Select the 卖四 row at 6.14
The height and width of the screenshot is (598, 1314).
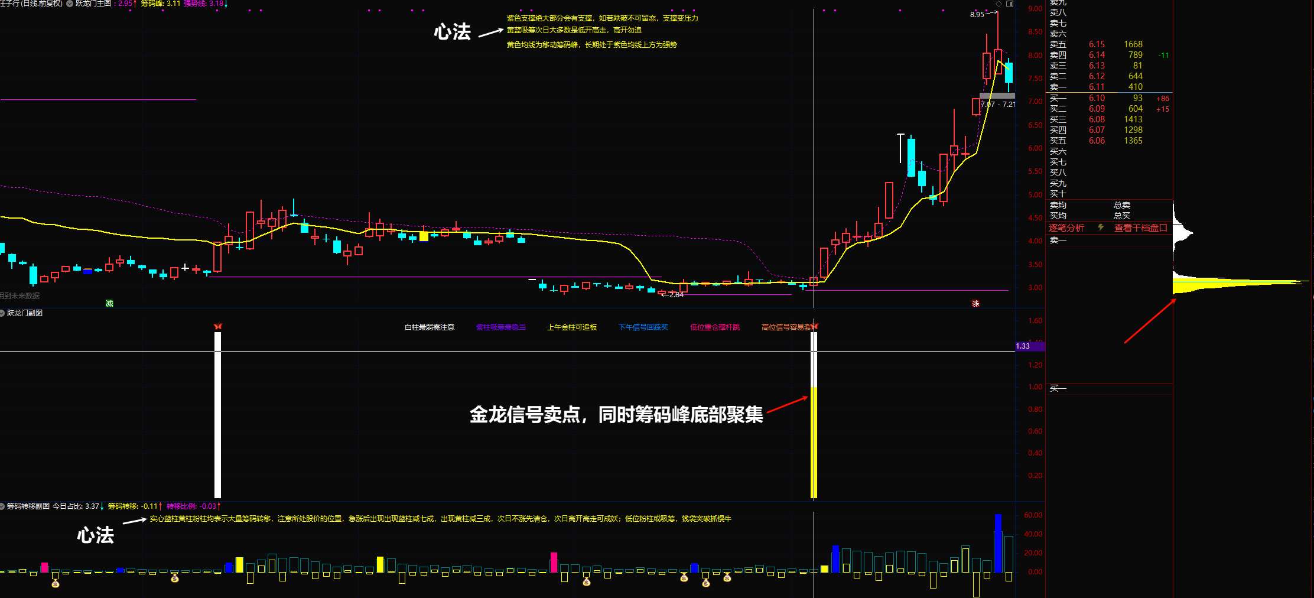pyautogui.click(x=1109, y=55)
